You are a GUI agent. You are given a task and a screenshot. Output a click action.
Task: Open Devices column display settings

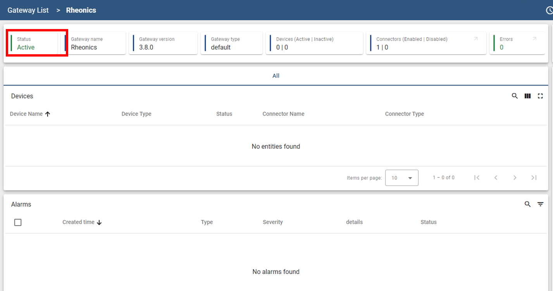527,96
